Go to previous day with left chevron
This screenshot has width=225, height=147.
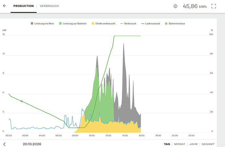[5, 144]
